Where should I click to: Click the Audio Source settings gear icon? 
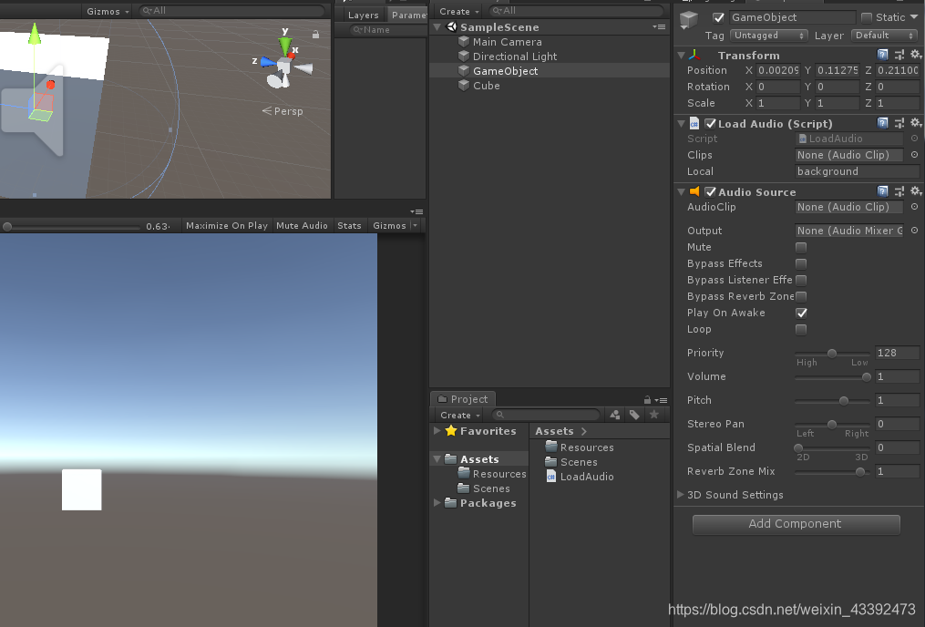[916, 191]
